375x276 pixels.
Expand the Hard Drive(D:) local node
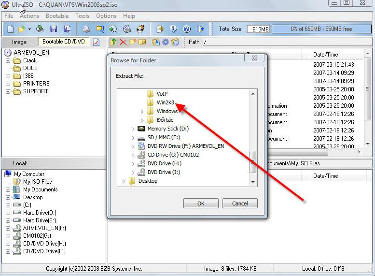pos(8,213)
